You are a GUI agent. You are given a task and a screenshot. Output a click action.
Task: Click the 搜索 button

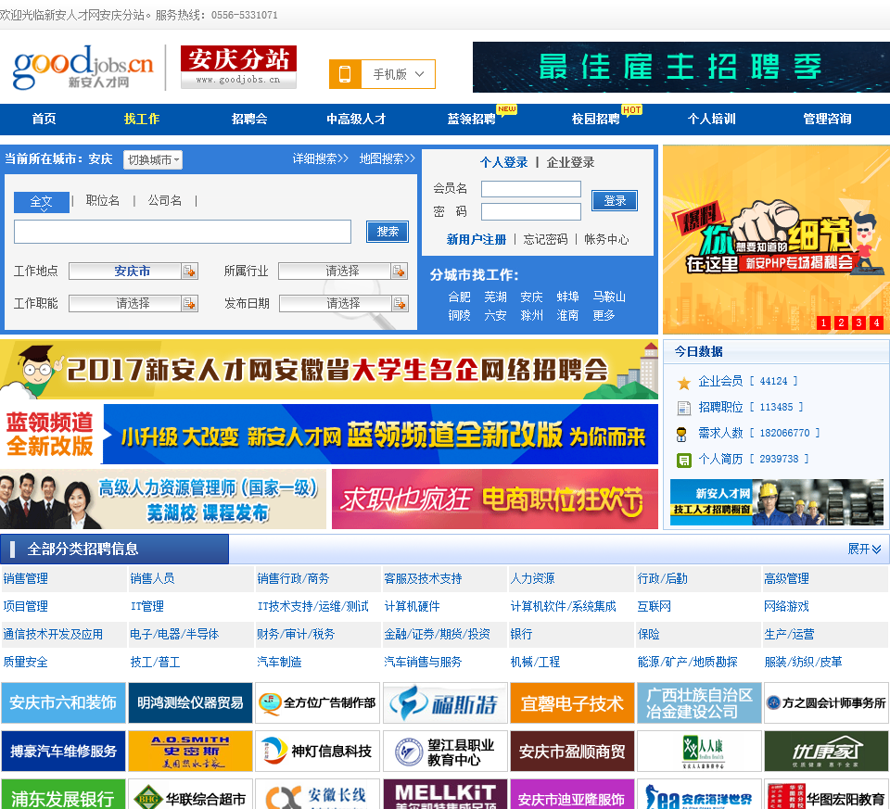pyautogui.click(x=388, y=232)
